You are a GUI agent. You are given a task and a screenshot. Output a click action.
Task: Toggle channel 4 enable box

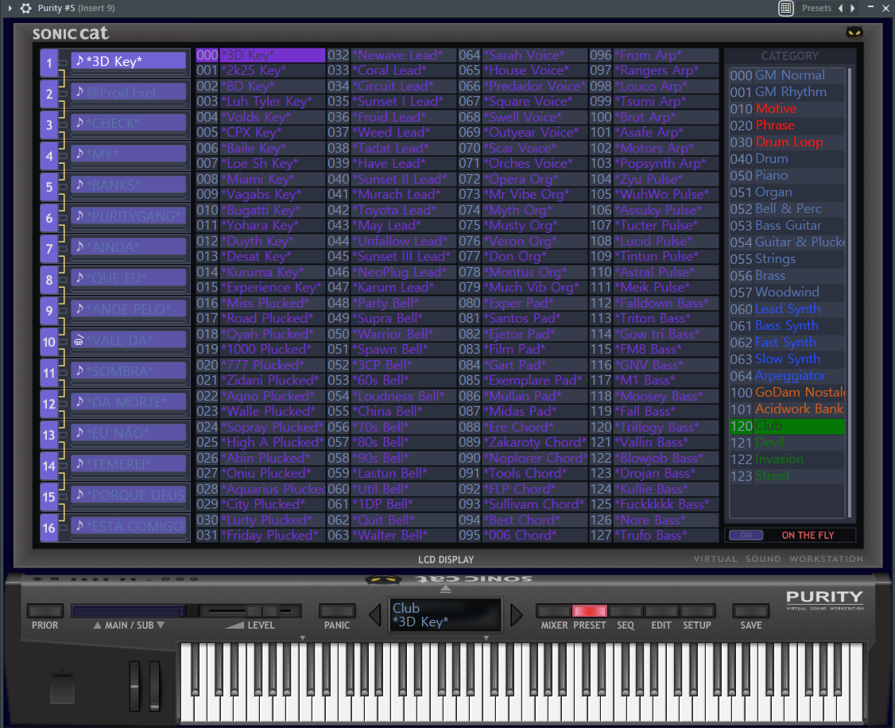click(x=63, y=156)
